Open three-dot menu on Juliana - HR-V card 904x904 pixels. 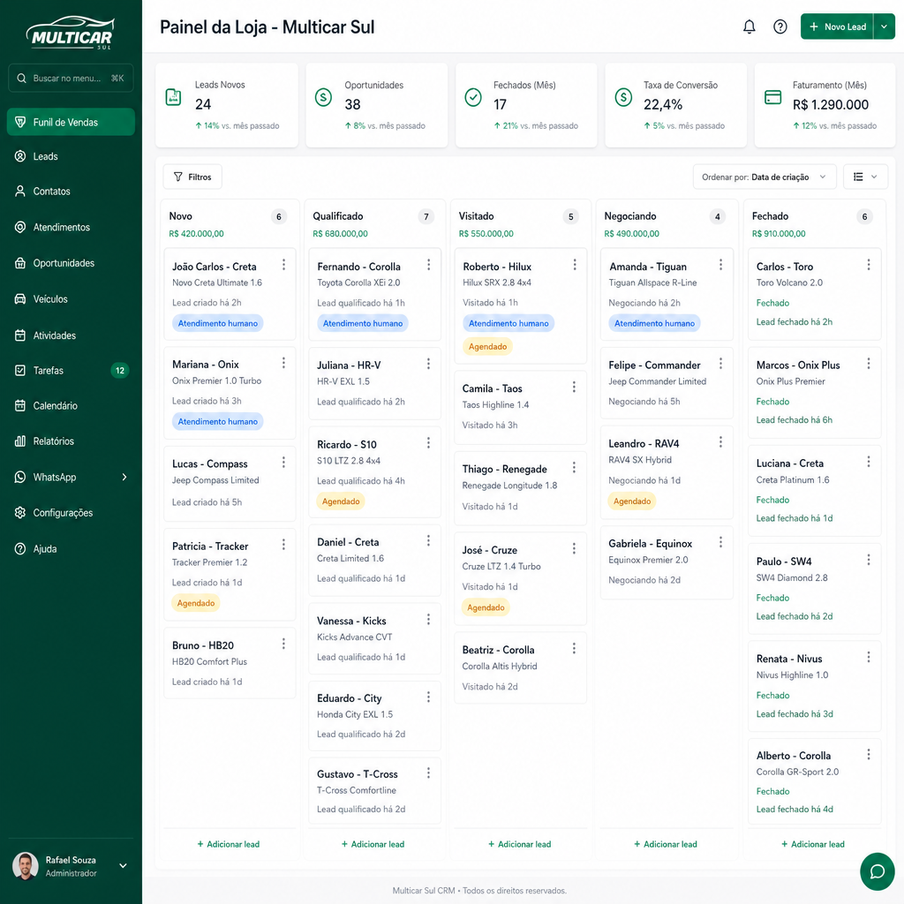(428, 364)
